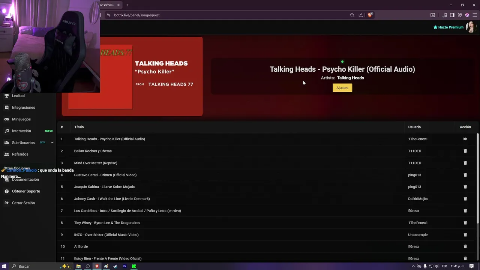Trash the Joaquin Sabina - Llueve Sobre Mojado row

[465, 187]
